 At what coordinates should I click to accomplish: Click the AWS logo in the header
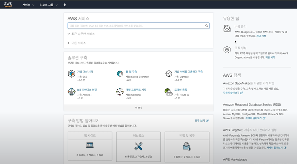(8, 4)
